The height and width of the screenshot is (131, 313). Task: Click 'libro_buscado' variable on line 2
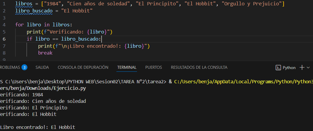click(x=34, y=11)
